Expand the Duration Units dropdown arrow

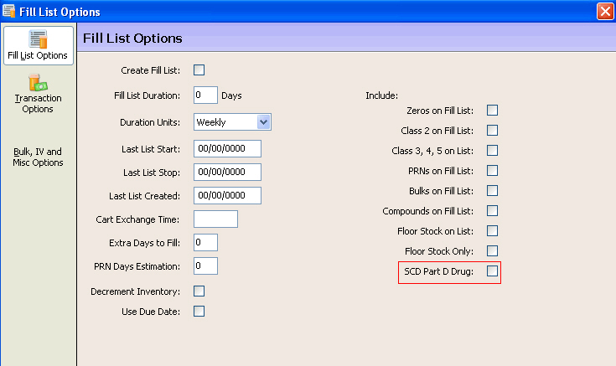[x=264, y=122]
